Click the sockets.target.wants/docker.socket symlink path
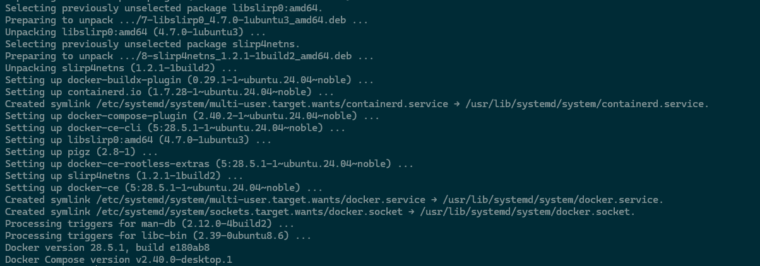The image size is (760, 266). (x=247, y=212)
